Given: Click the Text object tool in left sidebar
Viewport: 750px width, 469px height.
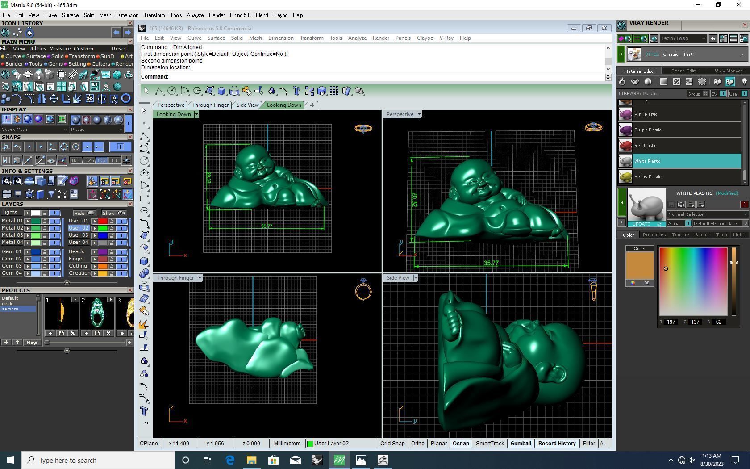Looking at the screenshot, I should pos(144,411).
